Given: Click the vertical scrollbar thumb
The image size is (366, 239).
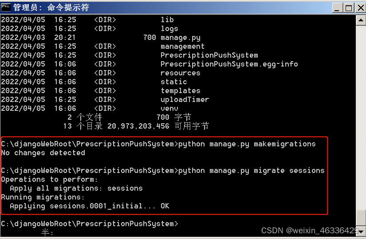Looking at the screenshot, I should (361, 217).
